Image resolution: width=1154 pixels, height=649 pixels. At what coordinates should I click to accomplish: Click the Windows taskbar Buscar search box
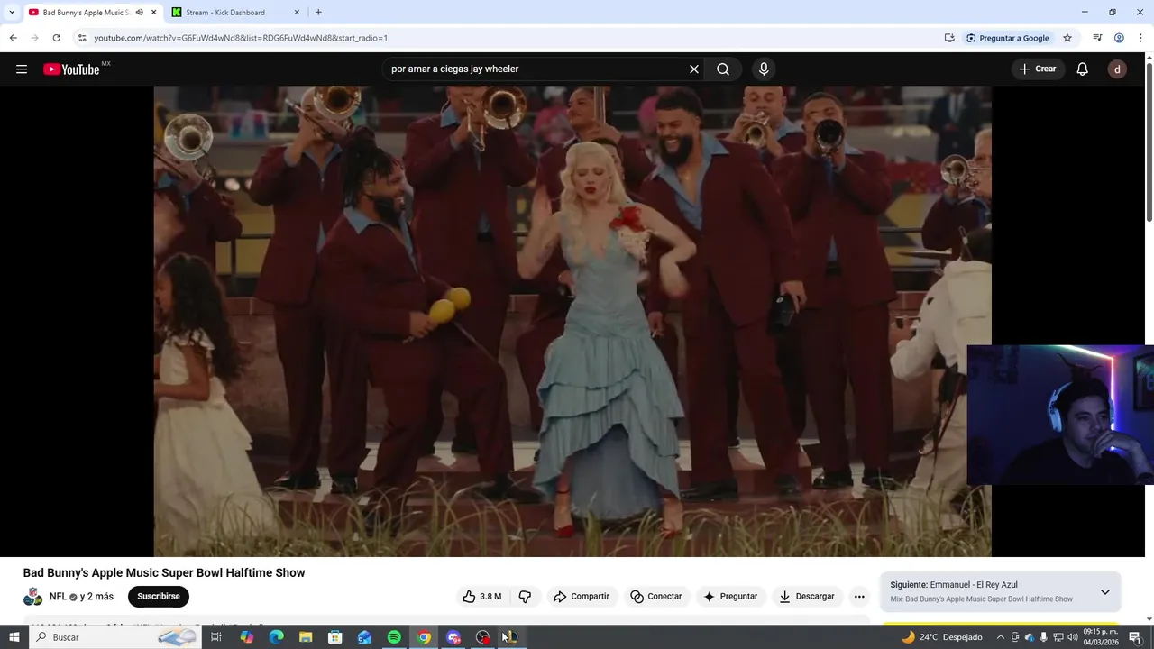(115, 637)
